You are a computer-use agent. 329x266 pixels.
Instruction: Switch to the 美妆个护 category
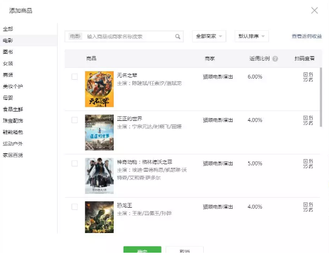tap(13, 86)
